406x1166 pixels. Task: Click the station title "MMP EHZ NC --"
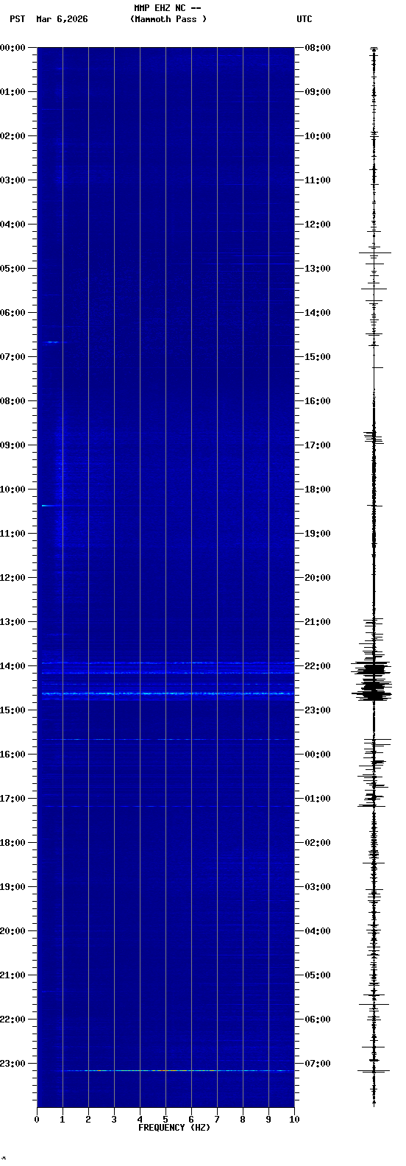tap(168, 8)
